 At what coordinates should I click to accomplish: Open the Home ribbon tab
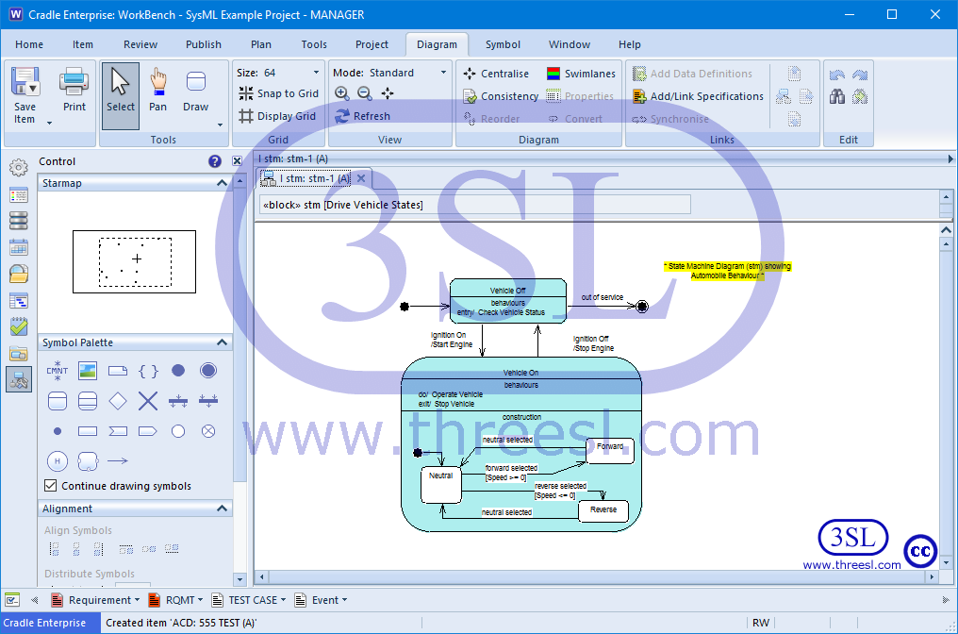29,44
